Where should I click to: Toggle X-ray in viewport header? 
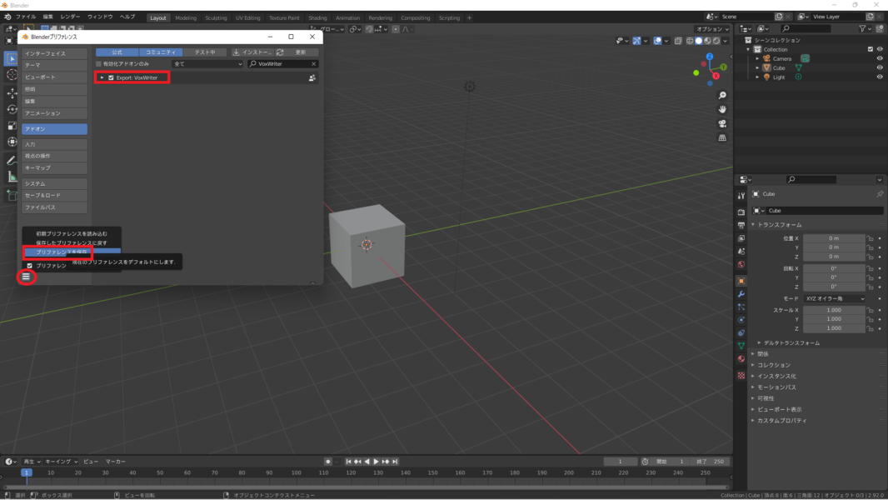click(678, 41)
